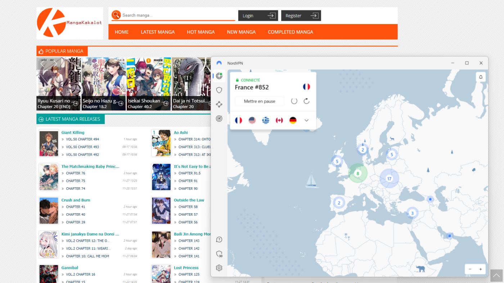The width and height of the screenshot is (504, 283).
Task: Click the Mettre en pause button
Action: (260, 101)
